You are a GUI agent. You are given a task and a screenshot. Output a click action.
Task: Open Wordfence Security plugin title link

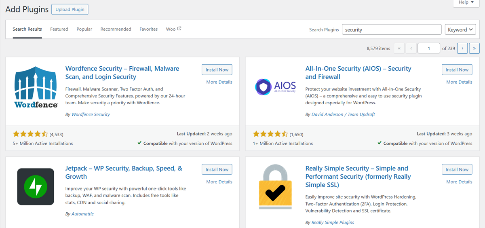(122, 73)
